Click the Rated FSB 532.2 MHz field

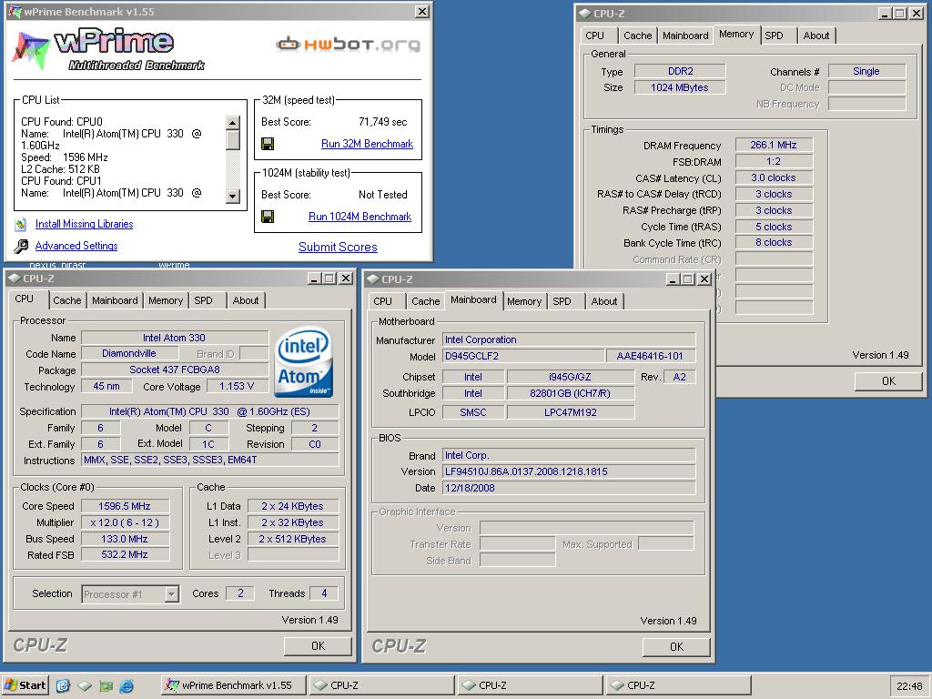tap(125, 554)
